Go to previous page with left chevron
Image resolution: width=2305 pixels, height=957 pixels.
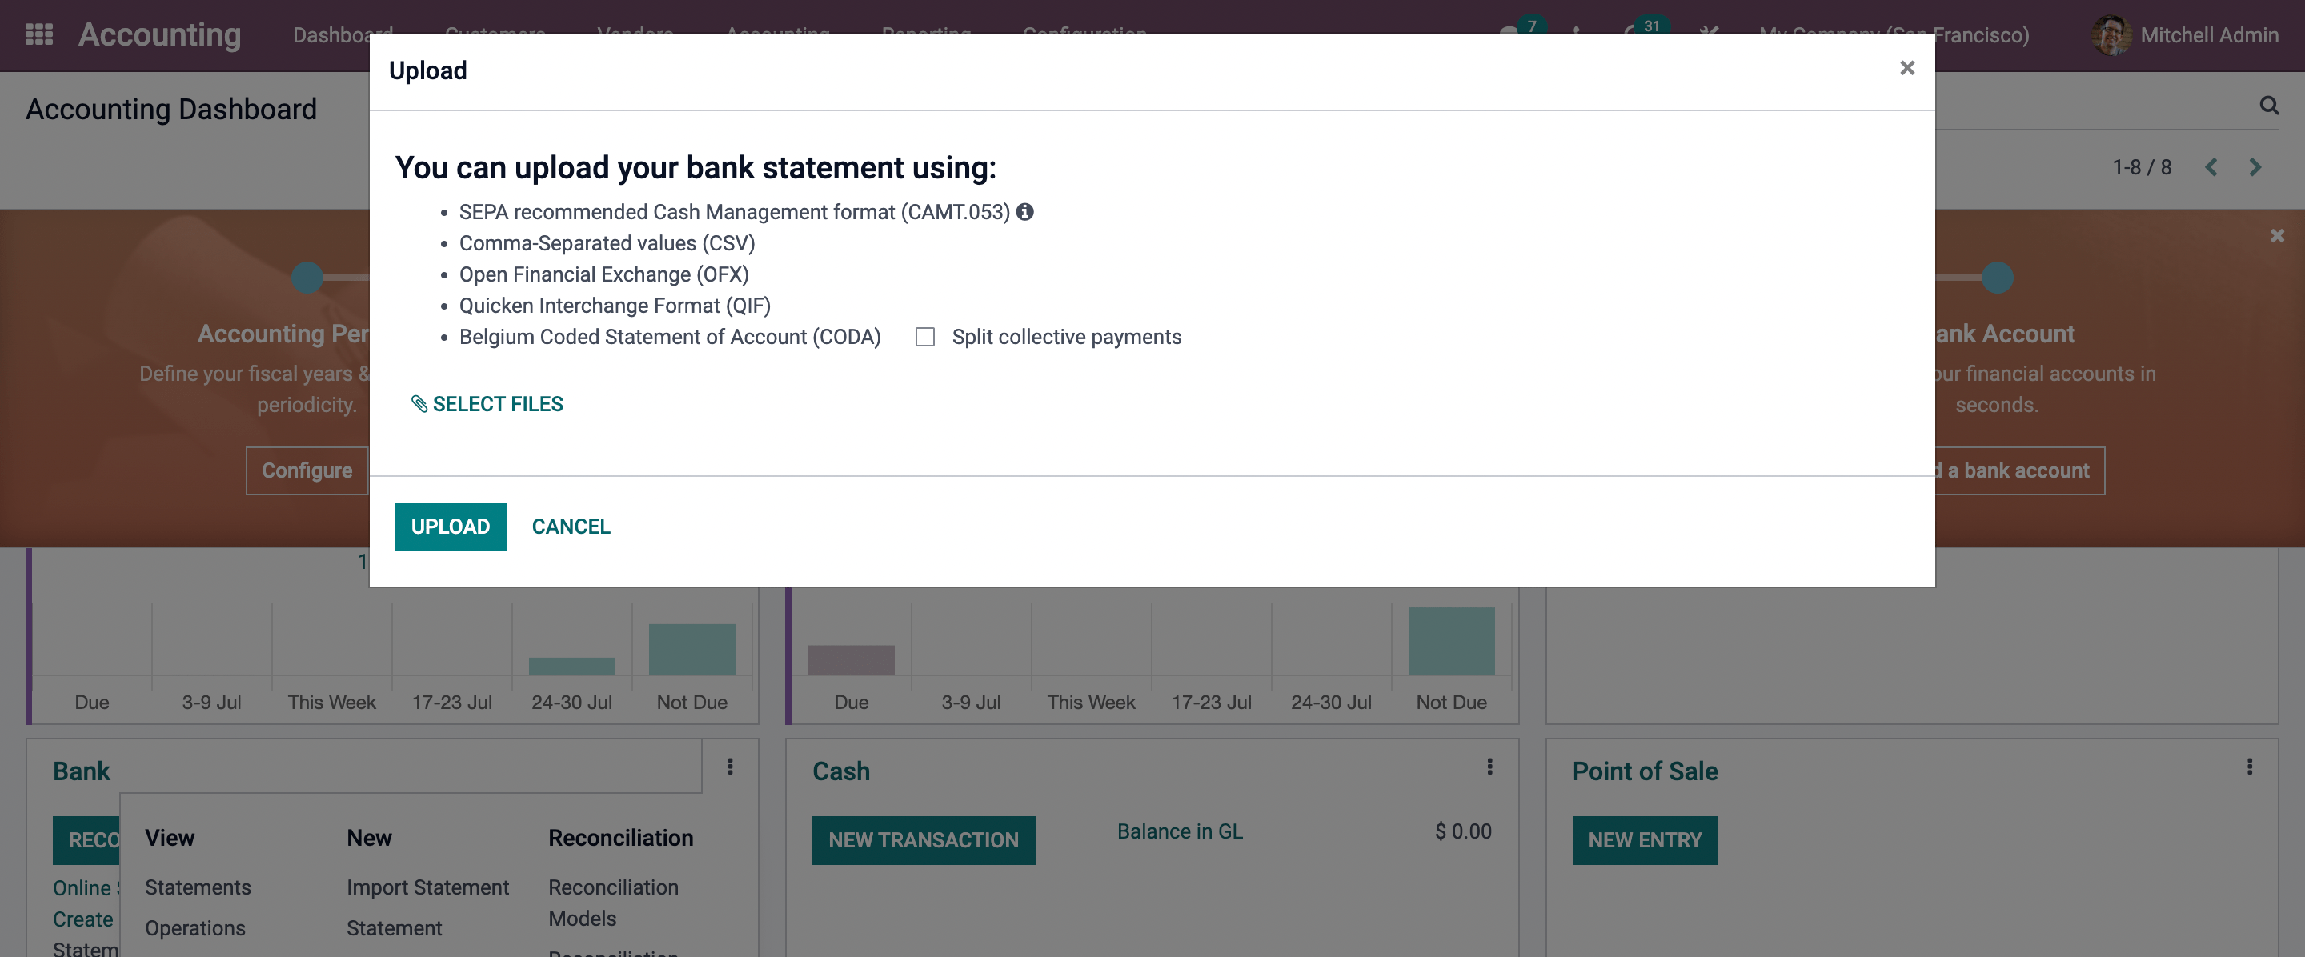pos(2211,167)
